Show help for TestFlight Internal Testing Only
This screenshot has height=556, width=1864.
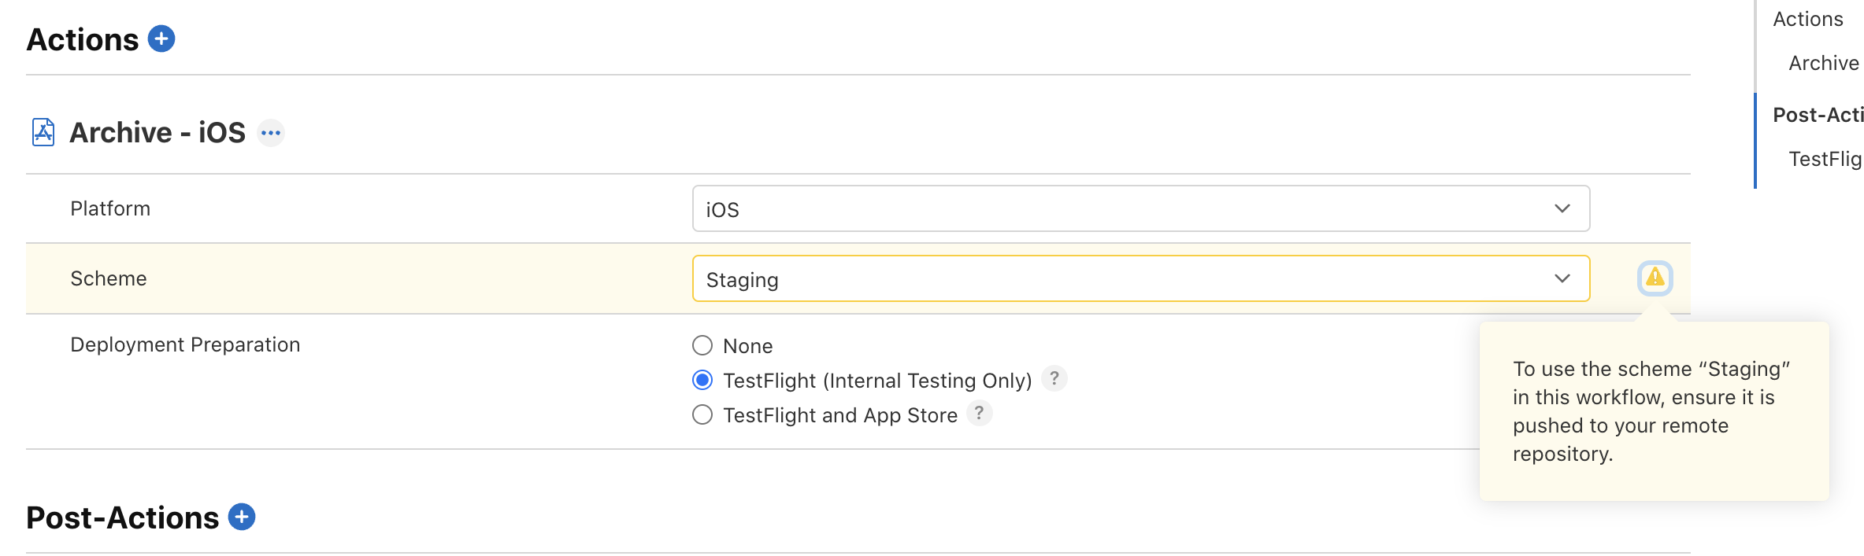pyautogui.click(x=1054, y=378)
